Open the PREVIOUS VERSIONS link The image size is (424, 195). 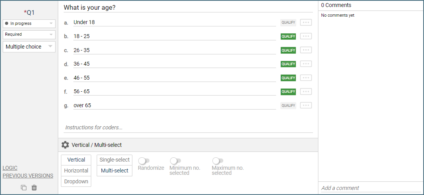pos(28,176)
